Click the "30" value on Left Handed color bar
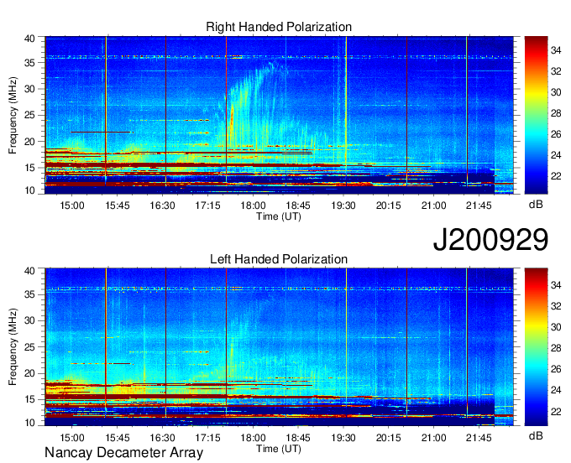Screen dimensions: 571x463 pyautogui.click(x=556, y=327)
